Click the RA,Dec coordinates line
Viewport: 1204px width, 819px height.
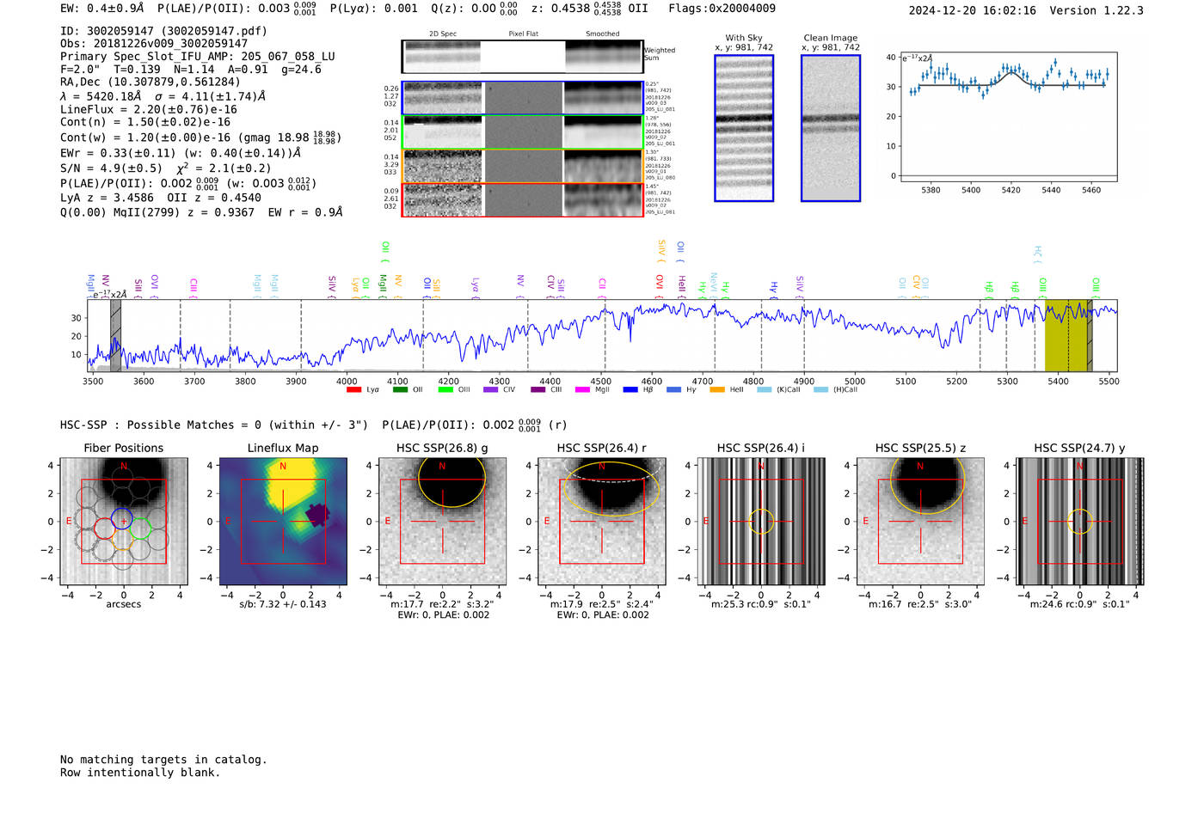pos(150,83)
